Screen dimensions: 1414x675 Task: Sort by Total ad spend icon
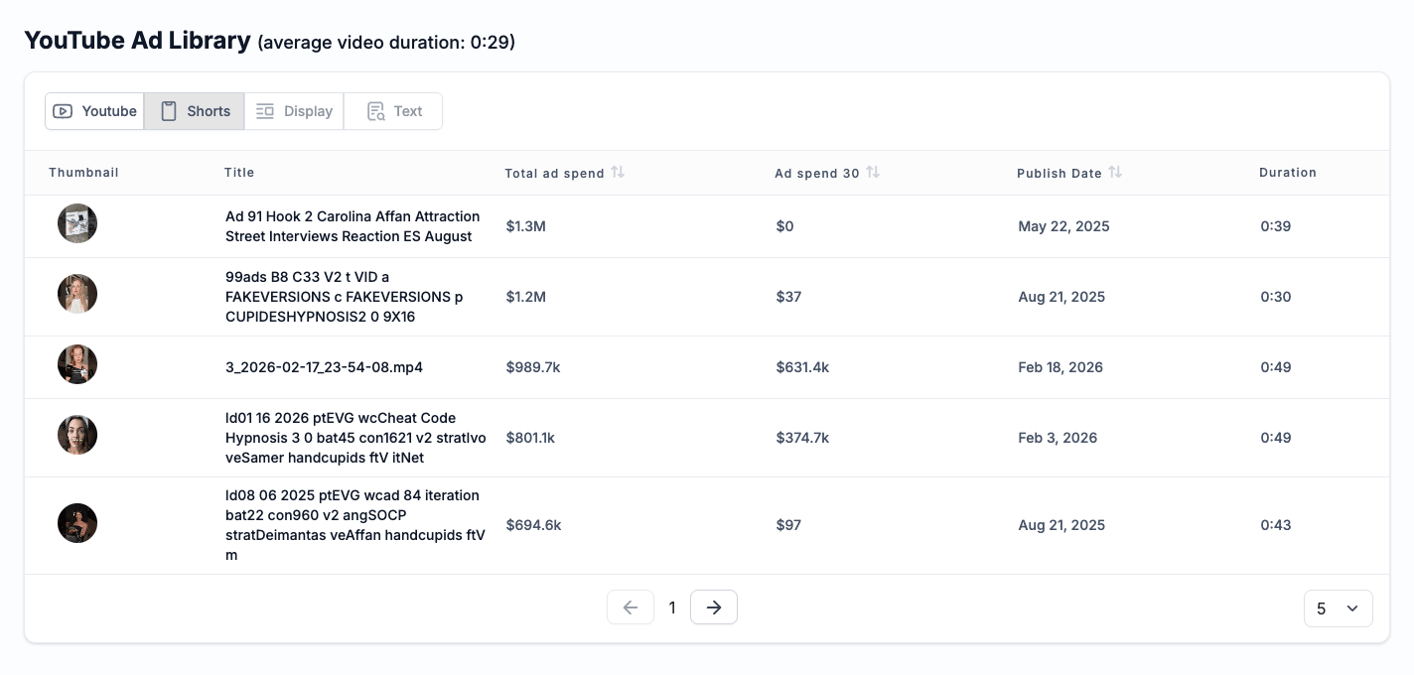618,172
